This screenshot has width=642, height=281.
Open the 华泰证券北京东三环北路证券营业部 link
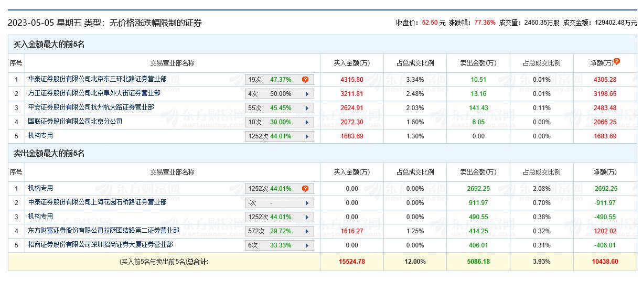click(x=97, y=79)
